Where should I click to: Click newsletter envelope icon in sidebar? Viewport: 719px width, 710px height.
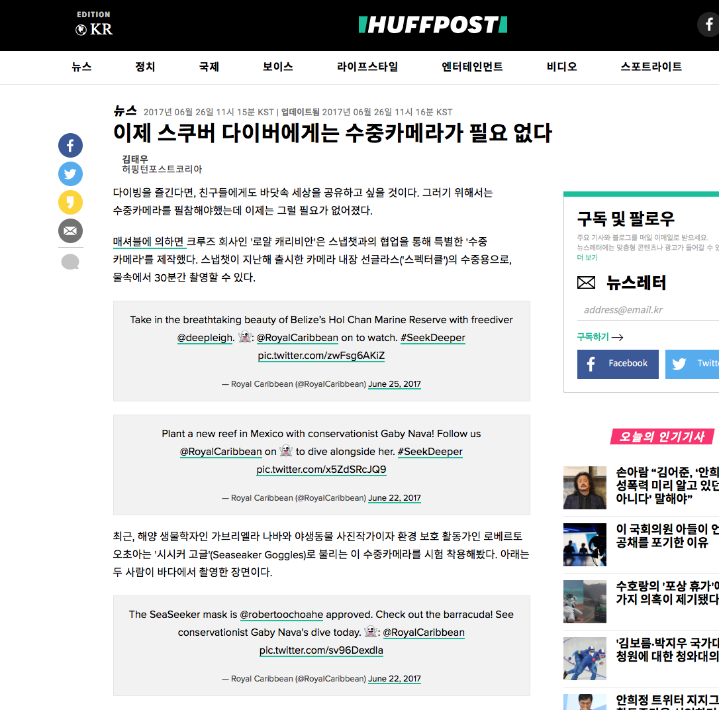coord(586,283)
